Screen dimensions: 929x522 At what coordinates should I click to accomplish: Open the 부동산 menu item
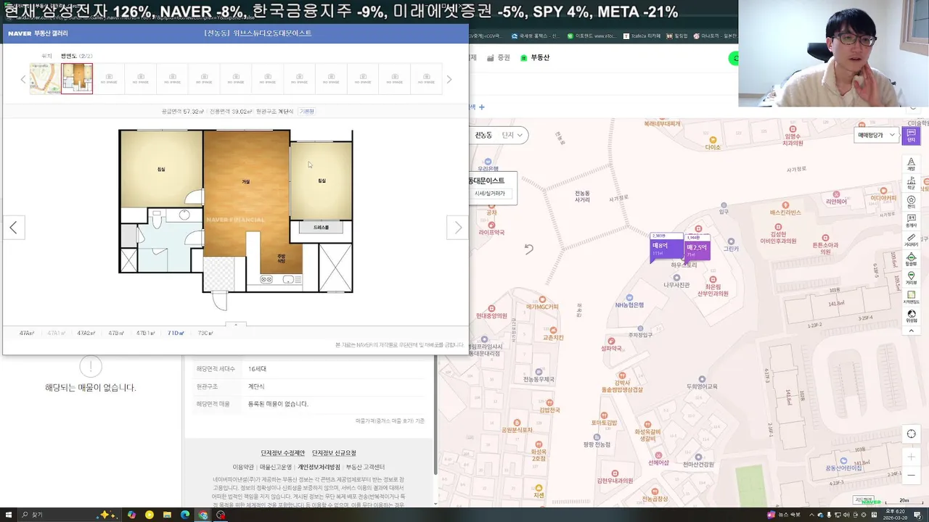pos(536,57)
